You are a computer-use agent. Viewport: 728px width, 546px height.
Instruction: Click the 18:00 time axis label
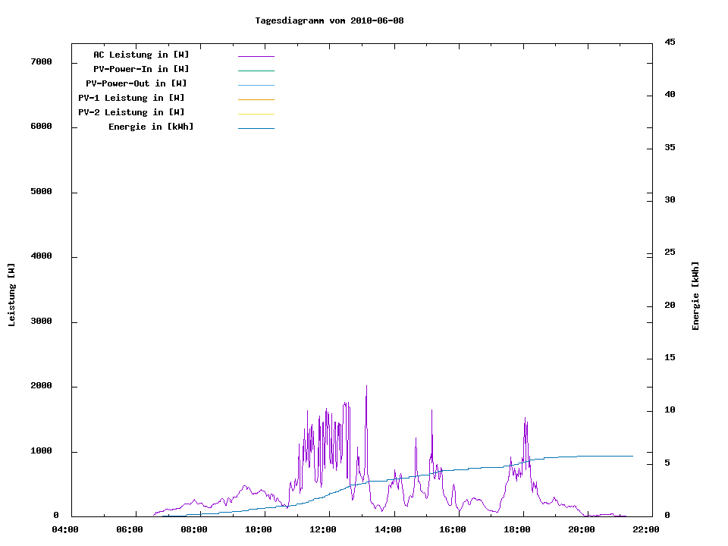(516, 529)
